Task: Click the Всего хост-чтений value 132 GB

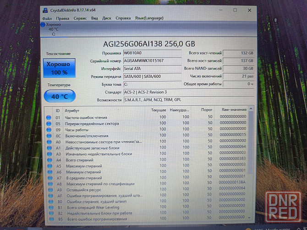Action: pos(238,53)
